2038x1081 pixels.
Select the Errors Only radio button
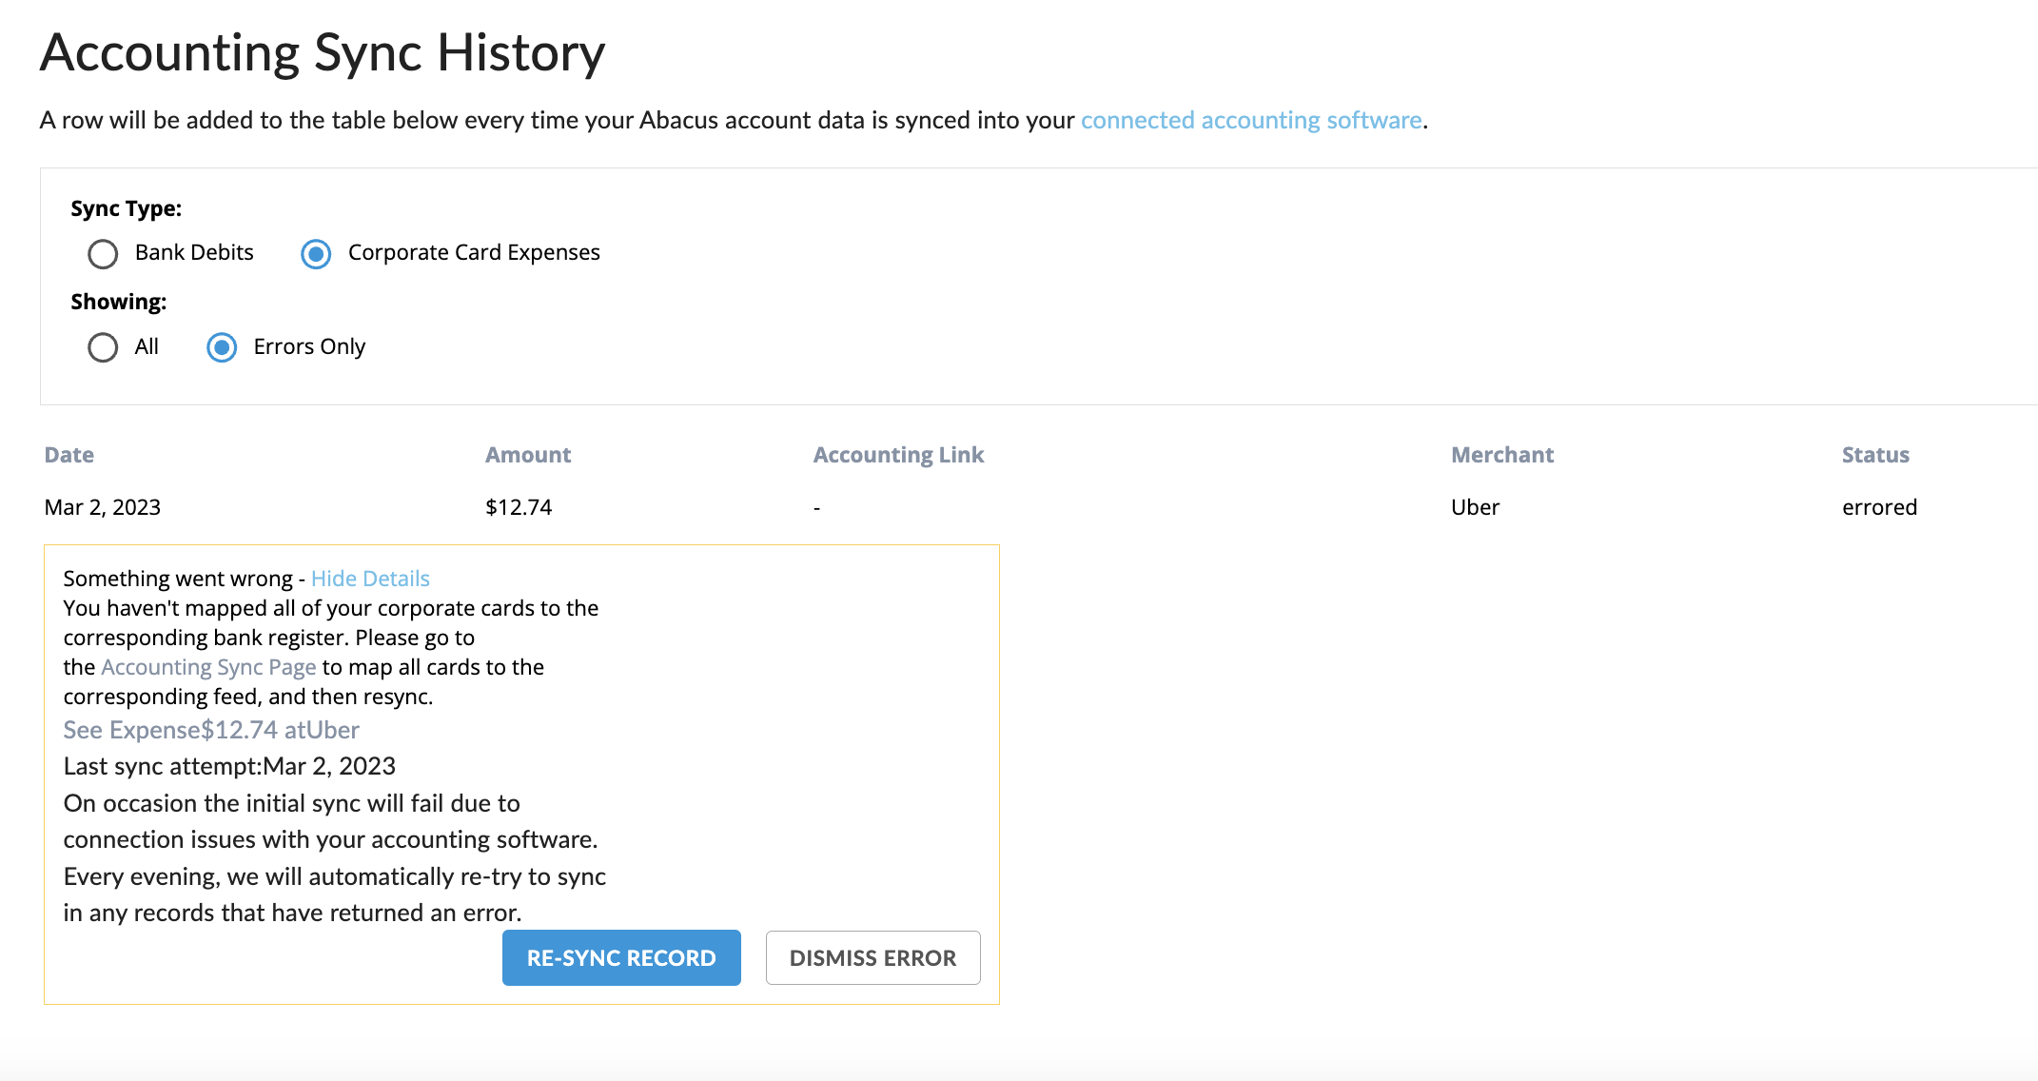222,347
